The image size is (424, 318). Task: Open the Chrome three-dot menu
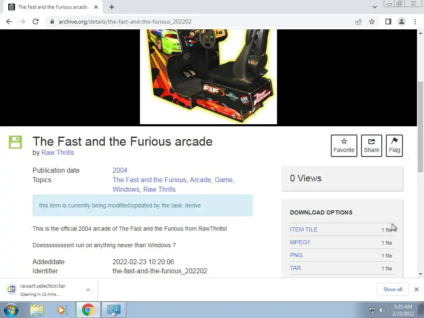point(415,22)
